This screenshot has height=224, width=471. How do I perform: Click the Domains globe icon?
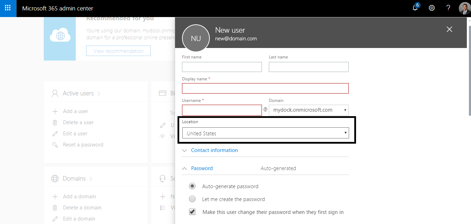click(55, 178)
